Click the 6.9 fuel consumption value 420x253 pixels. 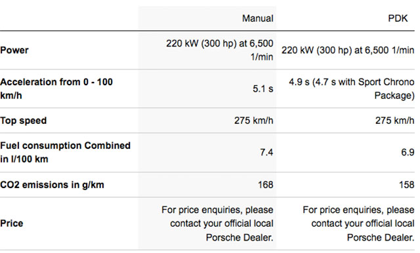(408, 153)
